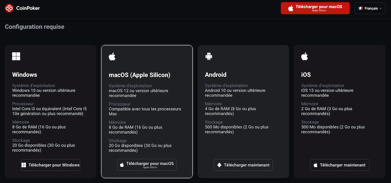Click the language dropdown chevron arrow
The height and width of the screenshot is (183, 391).
coord(381,8)
